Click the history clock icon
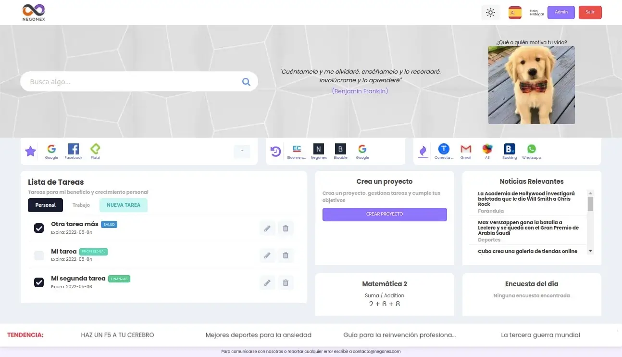Screen dimensions: 622x357 click(275, 152)
